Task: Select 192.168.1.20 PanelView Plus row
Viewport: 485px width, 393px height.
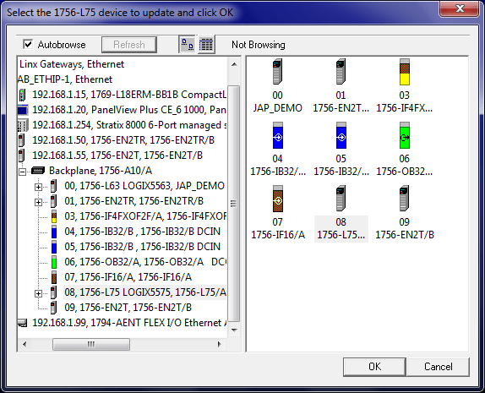Action: (129, 110)
